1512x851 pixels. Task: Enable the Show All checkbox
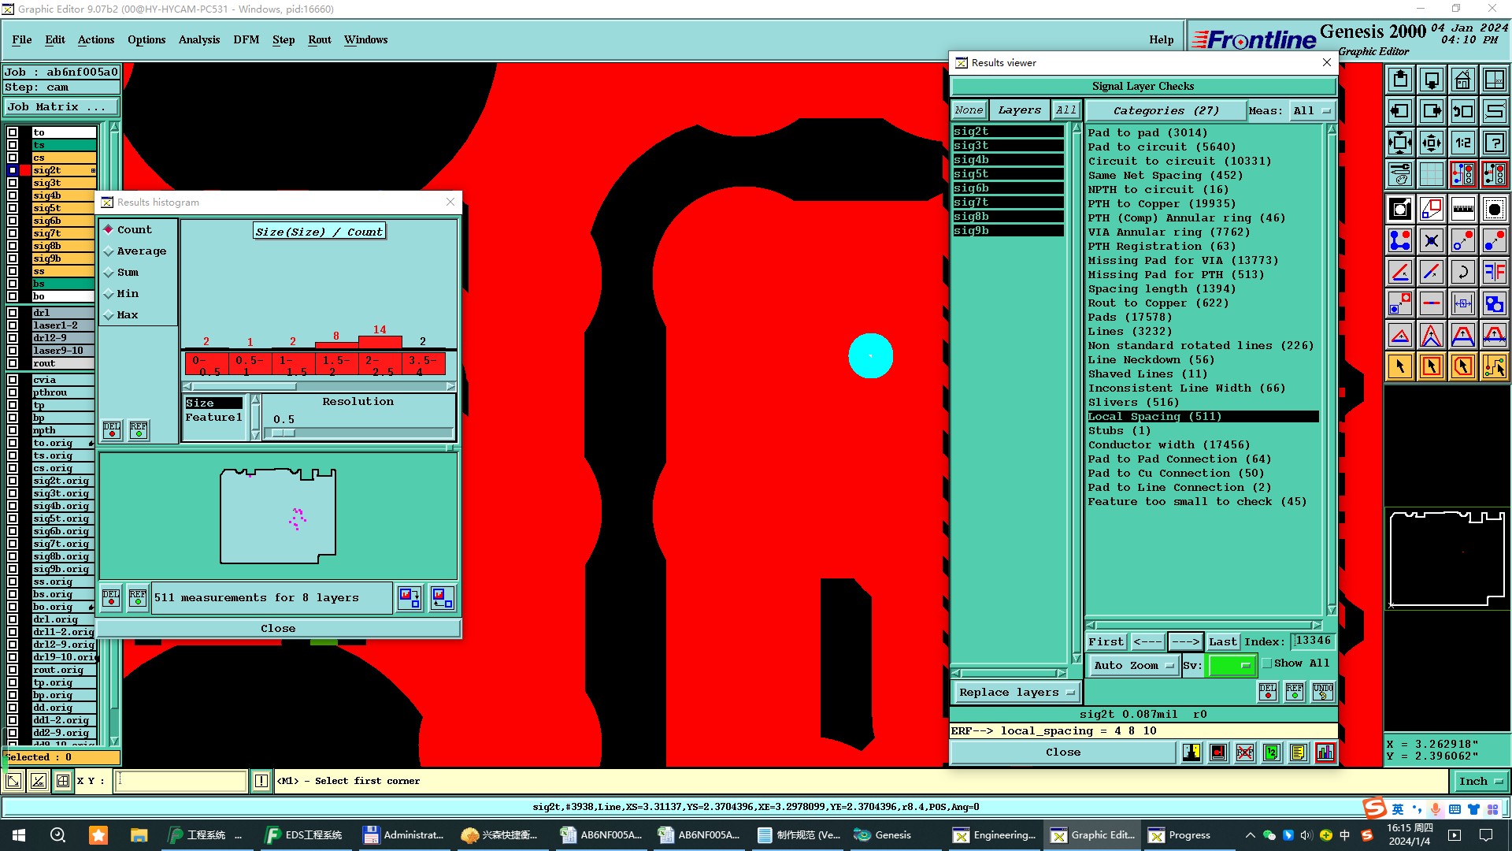pyautogui.click(x=1267, y=663)
